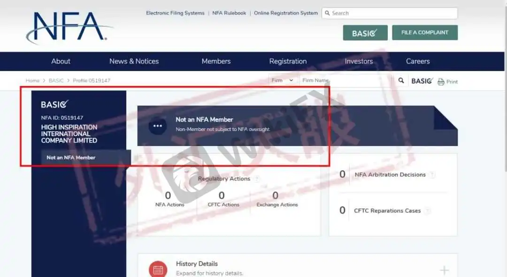
Task: Open the About menu
Action: tap(61, 61)
